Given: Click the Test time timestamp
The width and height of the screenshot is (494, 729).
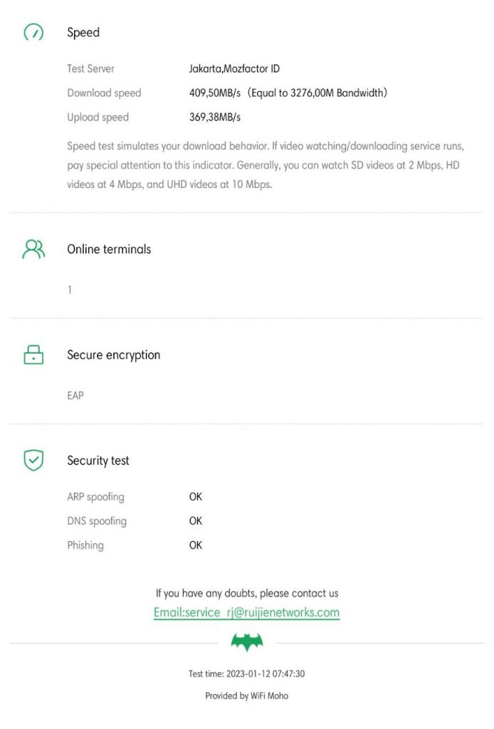Looking at the screenshot, I should click(246, 673).
